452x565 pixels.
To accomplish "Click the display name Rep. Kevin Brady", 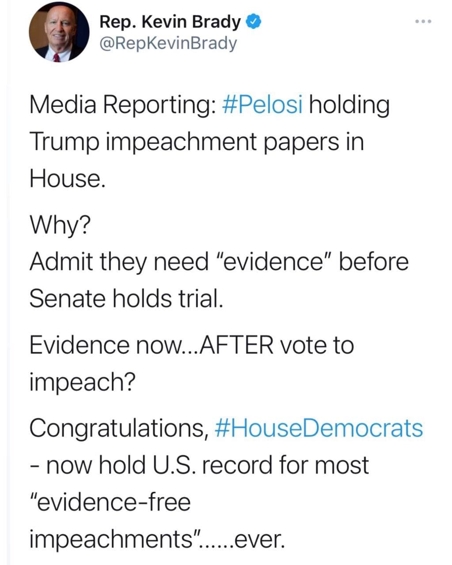I will pyautogui.click(x=170, y=21).
